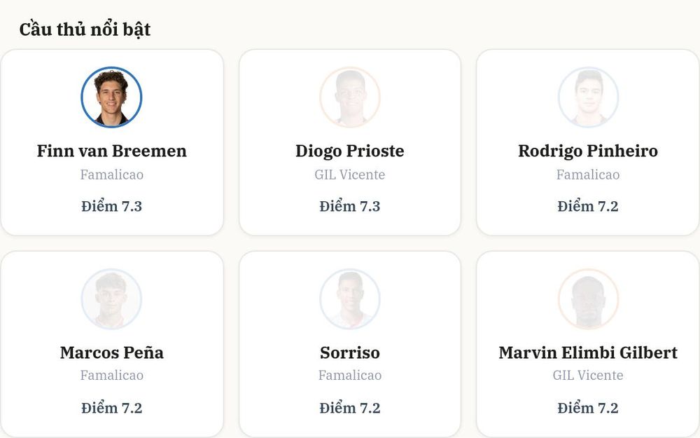700x438 pixels.
Task: Select Điểm 7.3 on Diogo Prioste card
Action: (x=349, y=206)
